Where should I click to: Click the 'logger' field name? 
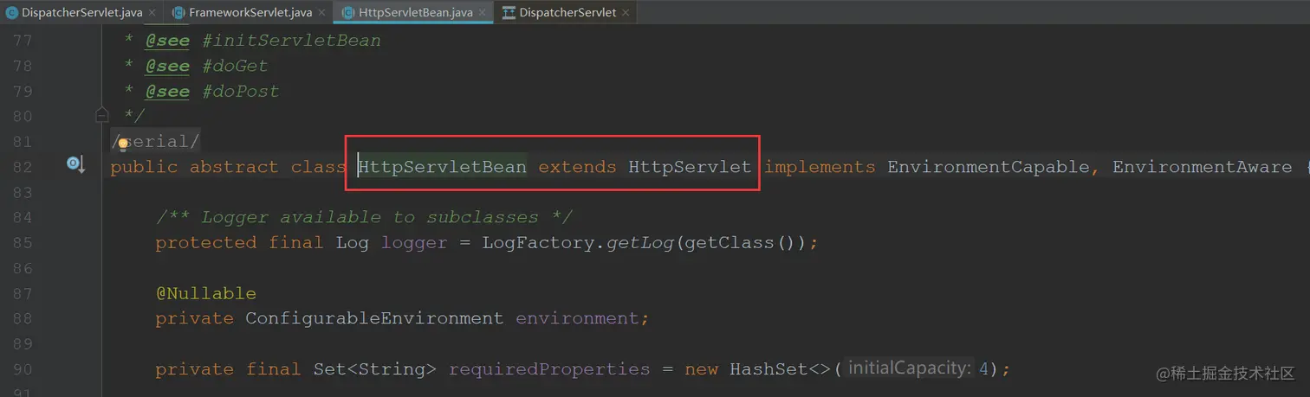point(414,242)
